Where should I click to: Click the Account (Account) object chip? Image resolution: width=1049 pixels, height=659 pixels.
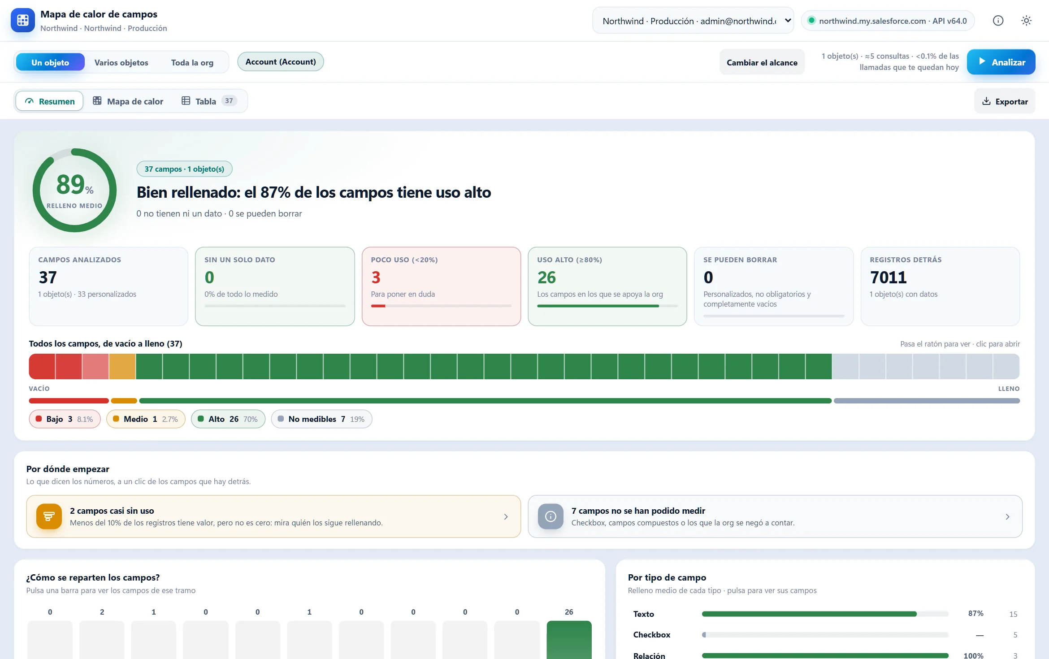[281, 62]
